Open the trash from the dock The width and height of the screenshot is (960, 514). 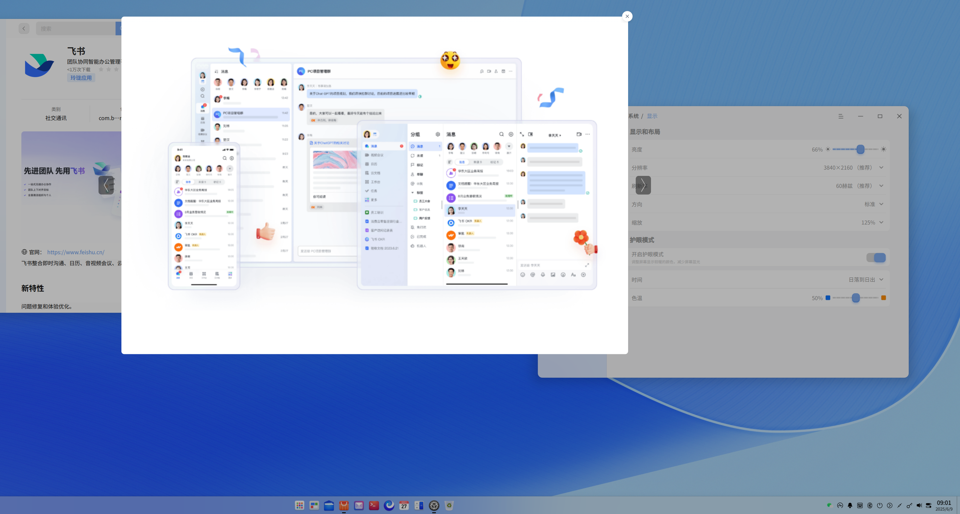pyautogui.click(x=449, y=505)
